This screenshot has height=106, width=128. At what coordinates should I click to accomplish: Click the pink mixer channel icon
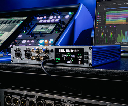click(x=110, y=26)
